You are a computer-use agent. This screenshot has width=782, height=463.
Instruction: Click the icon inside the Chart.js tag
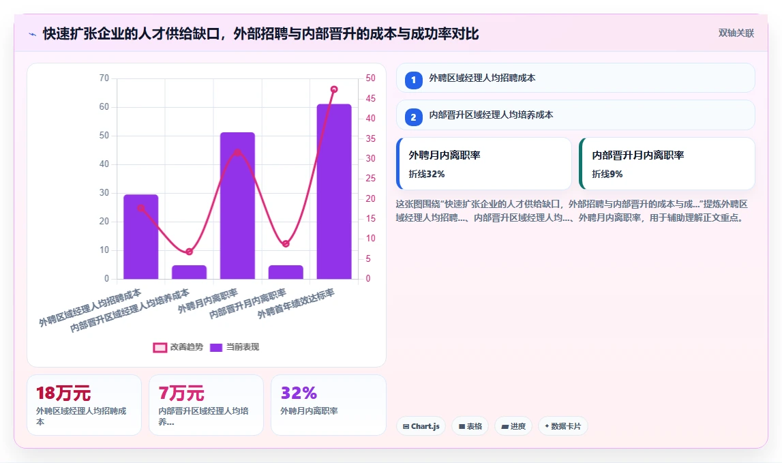406,427
